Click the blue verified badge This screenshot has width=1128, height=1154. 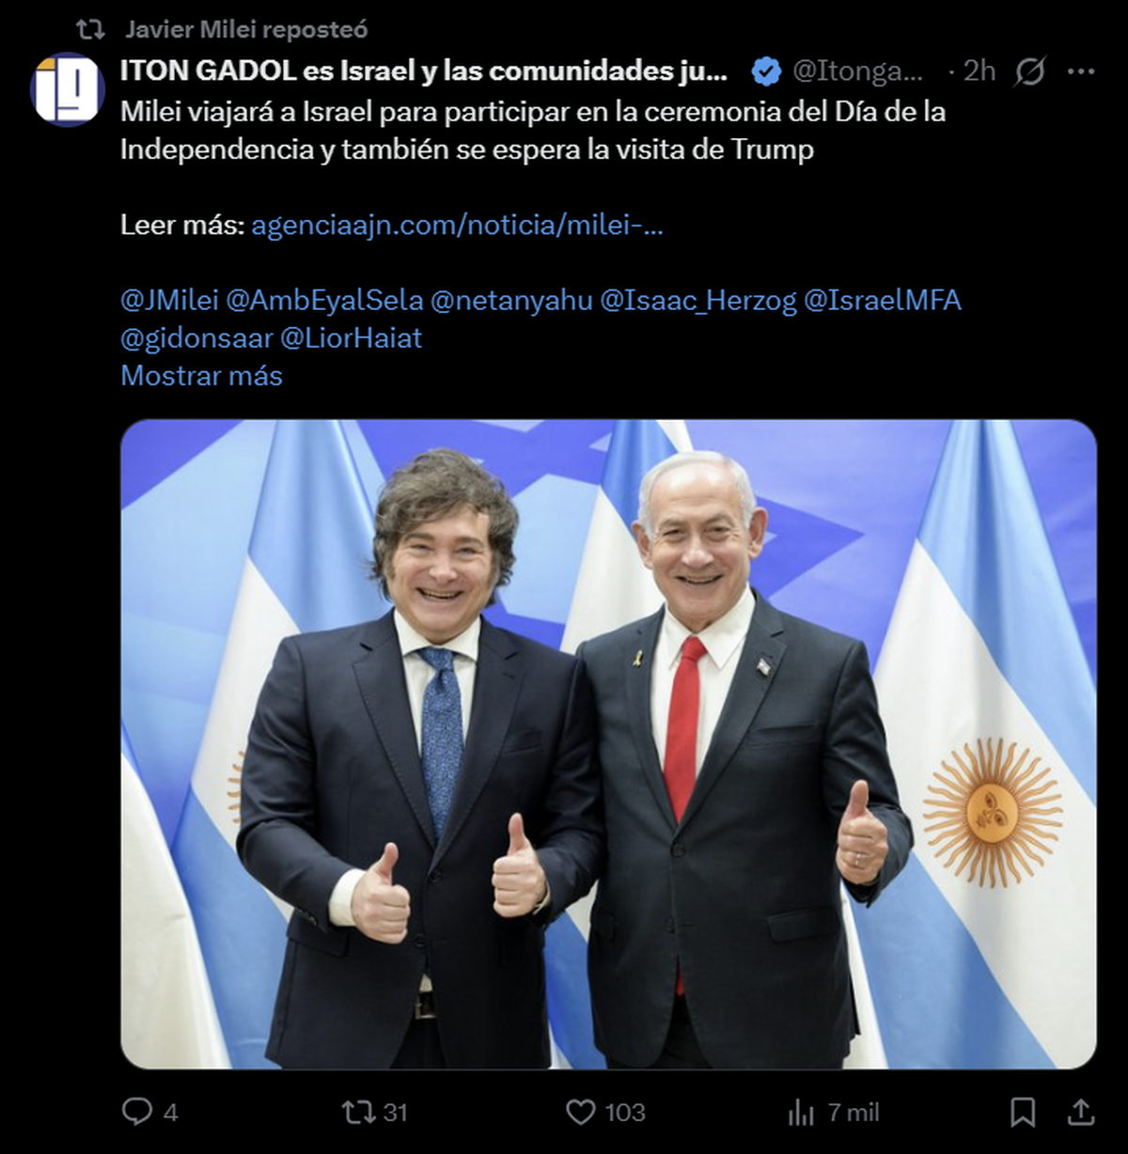(x=767, y=71)
